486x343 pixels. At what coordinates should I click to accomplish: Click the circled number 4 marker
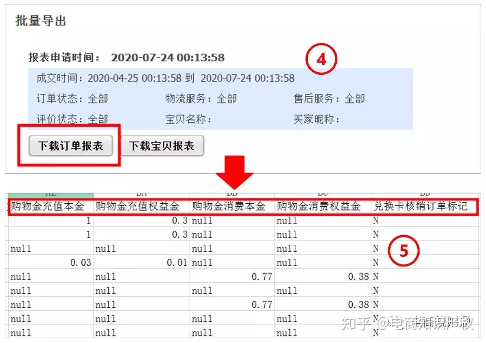321,59
